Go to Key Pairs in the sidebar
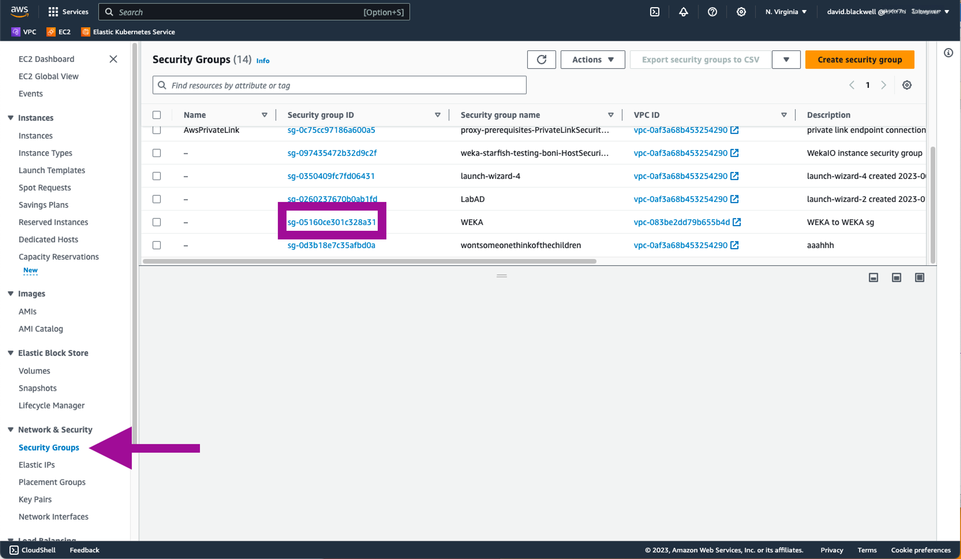Viewport: 961px width, 559px height. 35,499
